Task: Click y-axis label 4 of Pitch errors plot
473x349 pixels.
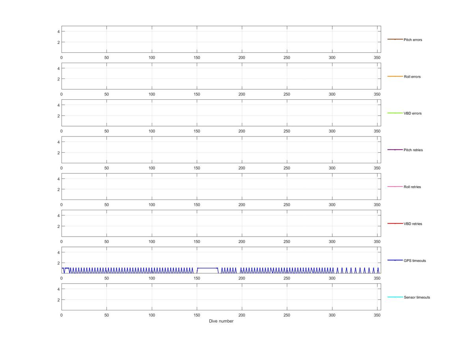Action: click(58, 32)
